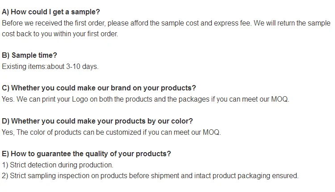Click the "Existing items:about 3-10 days" line
Viewport: 335px width, 192px height.
pos(50,66)
